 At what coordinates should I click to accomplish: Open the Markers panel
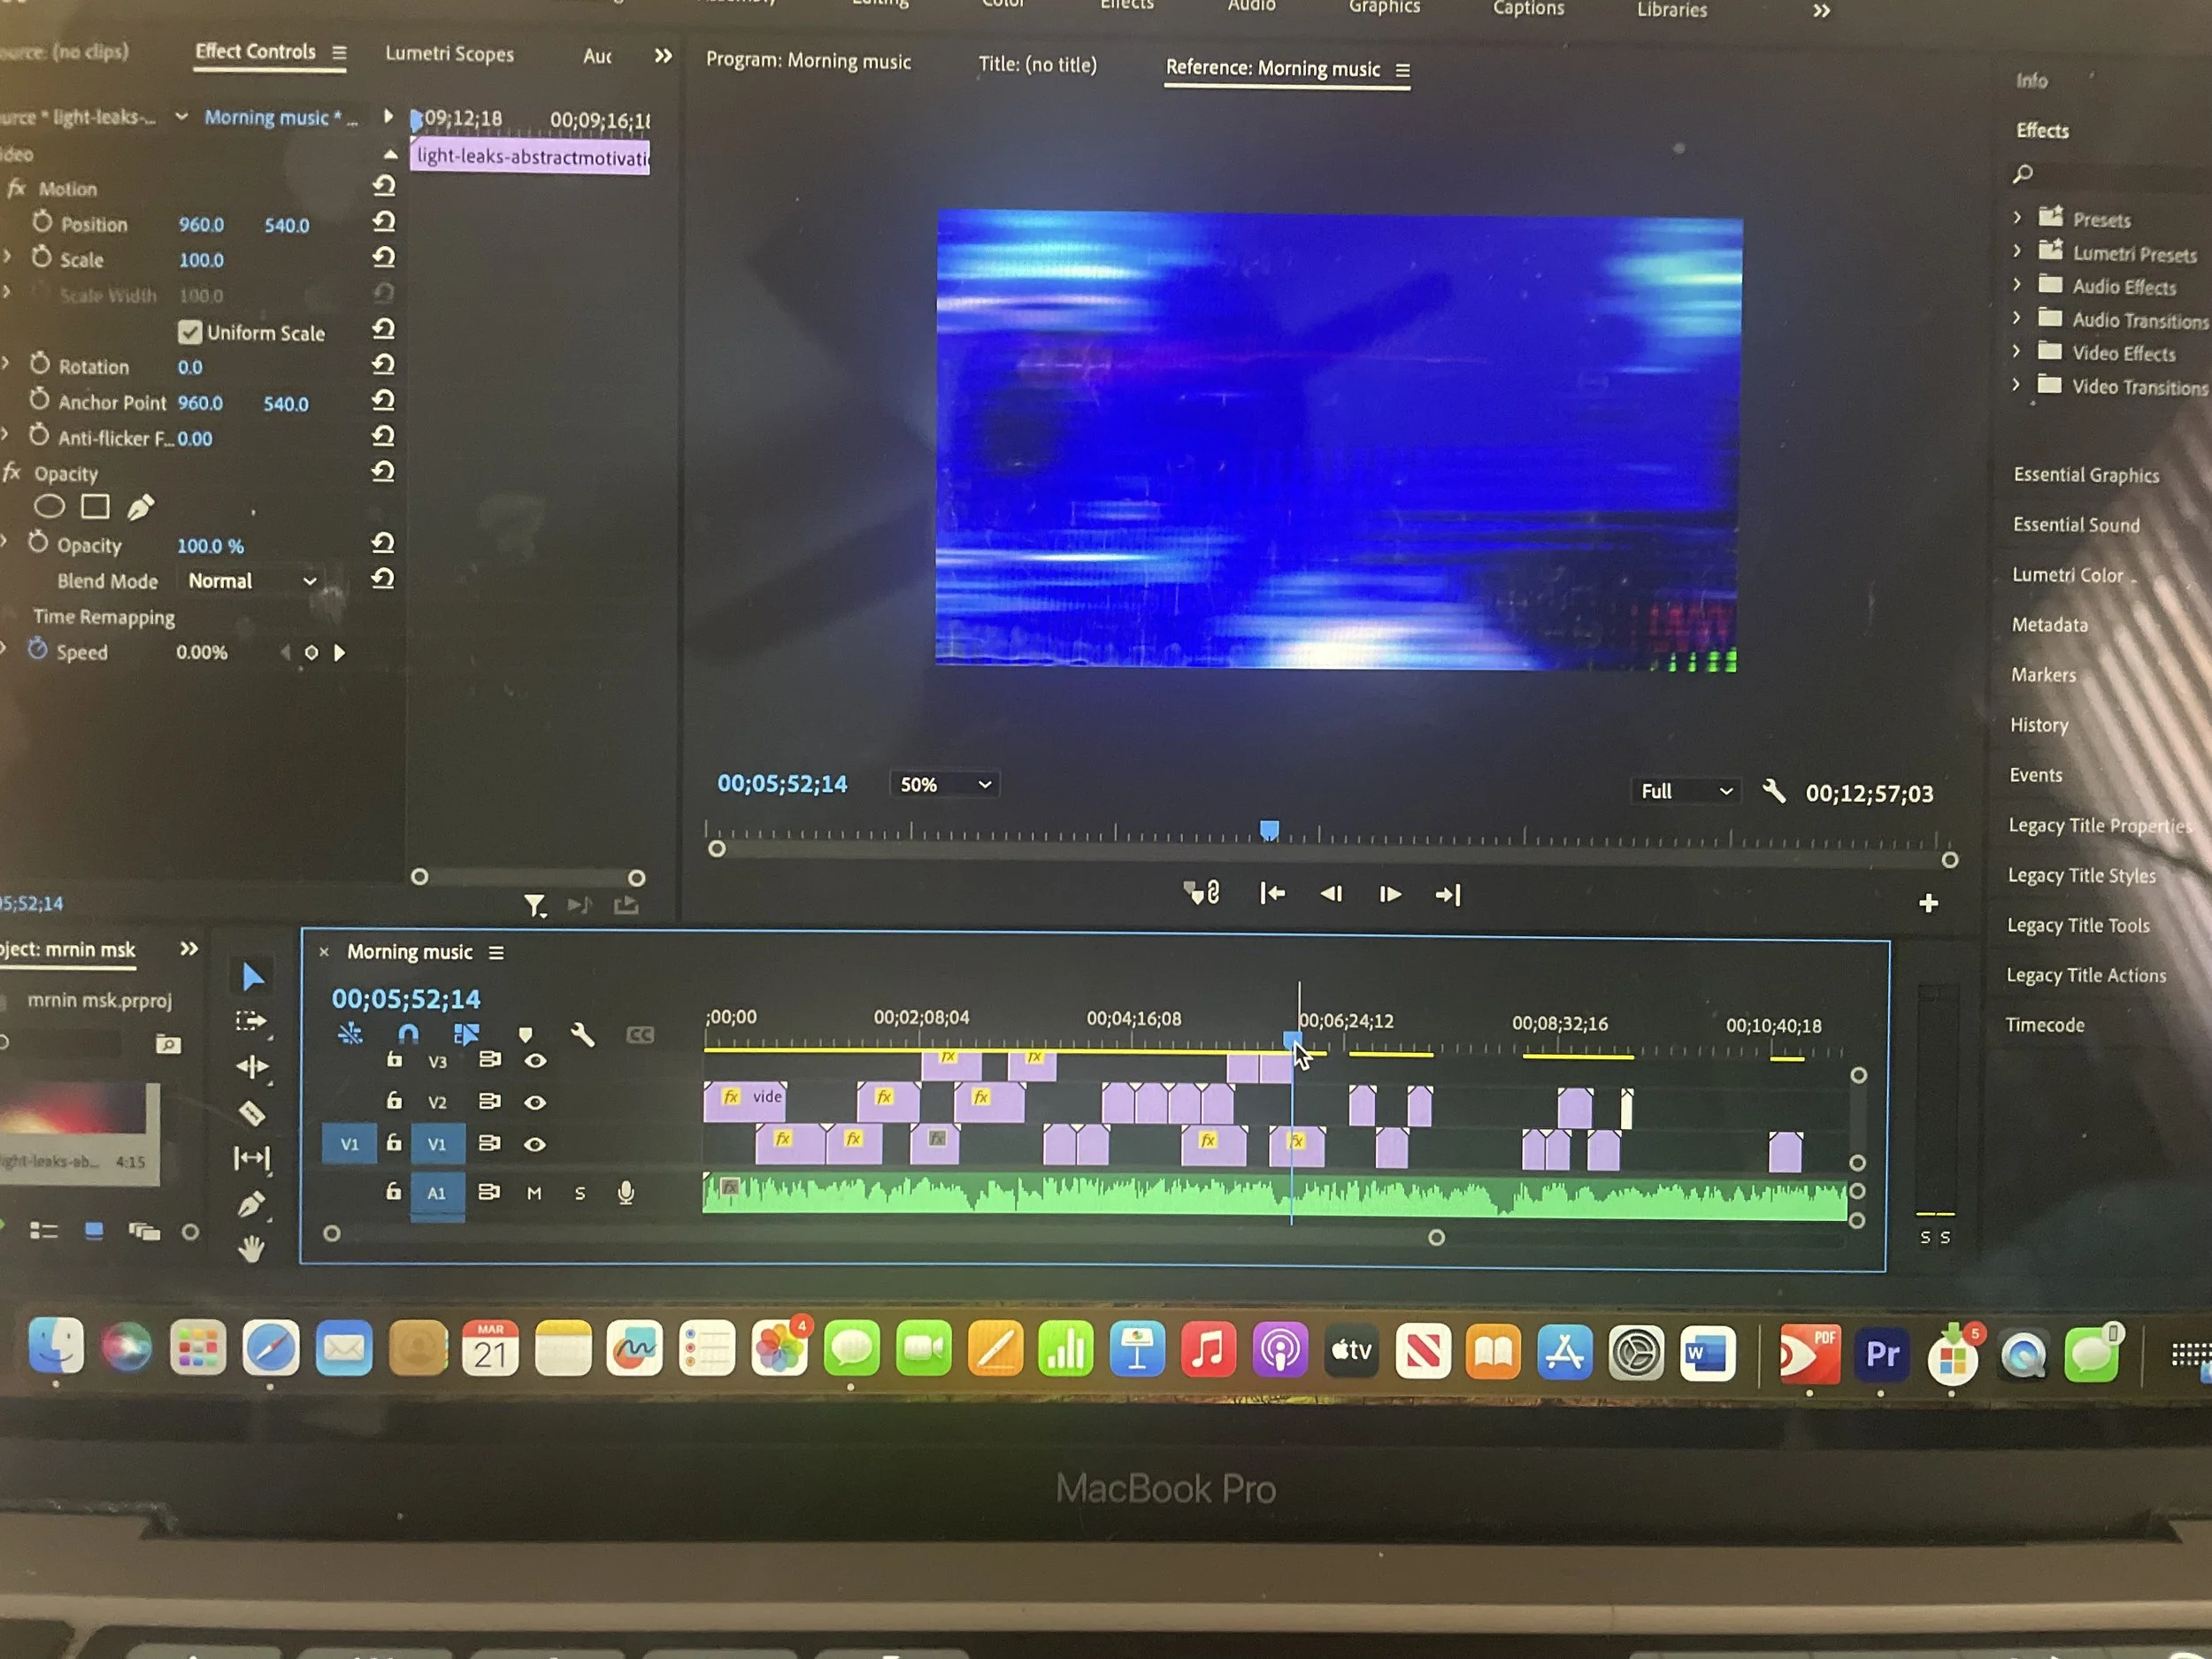coord(2043,675)
